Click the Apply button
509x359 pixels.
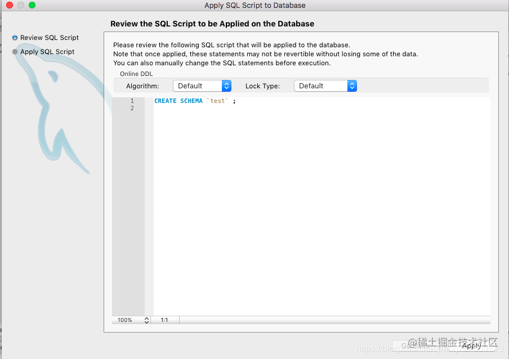471,345
